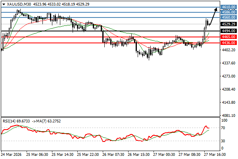Viewport: 238px width, 159px height.
Task: Select the 4586.00 blue price label
Action: point(229,12)
